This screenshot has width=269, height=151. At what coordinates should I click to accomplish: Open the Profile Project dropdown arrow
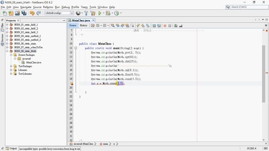tap(121, 13)
